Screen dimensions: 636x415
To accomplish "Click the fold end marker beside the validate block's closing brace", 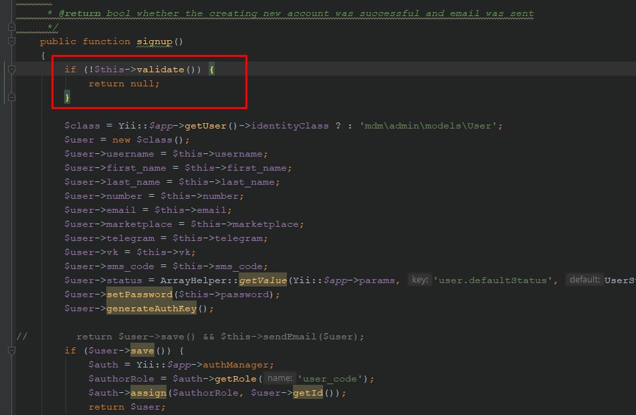I will pos(11,97).
